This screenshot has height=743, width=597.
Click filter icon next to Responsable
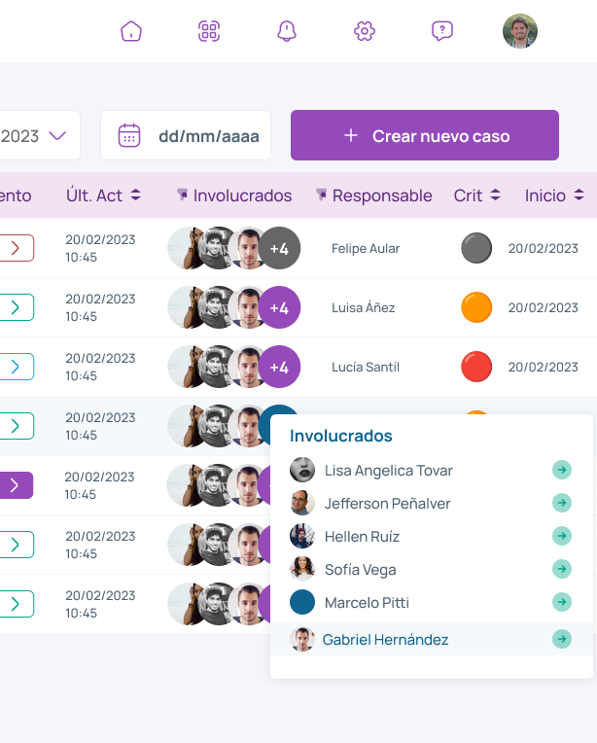(322, 195)
